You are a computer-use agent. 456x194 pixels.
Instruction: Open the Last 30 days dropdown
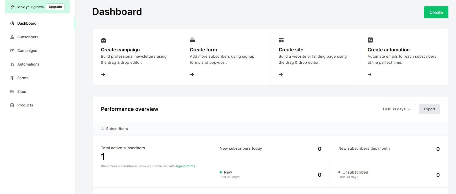point(397,109)
